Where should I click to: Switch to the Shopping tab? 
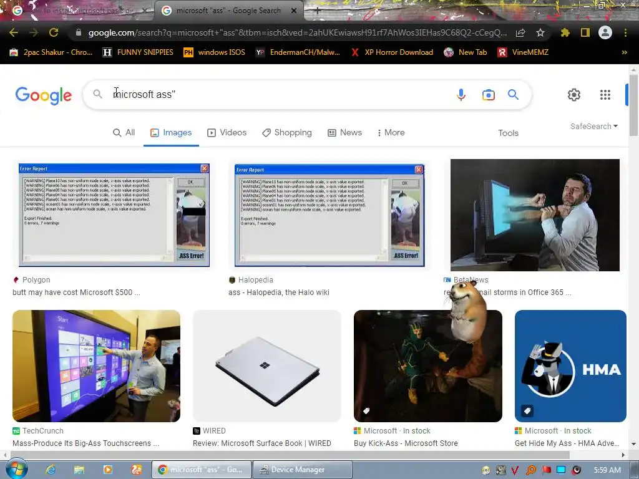(x=287, y=133)
